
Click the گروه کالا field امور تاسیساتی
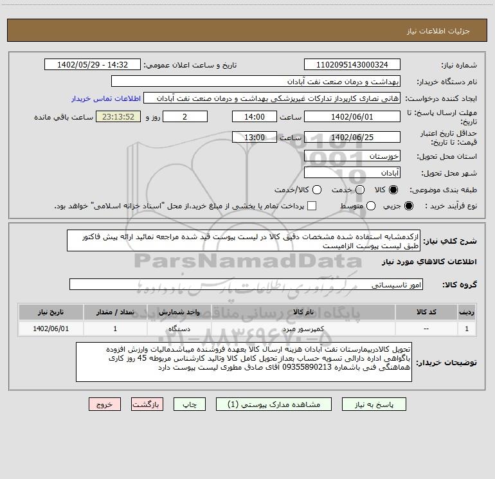click(246, 284)
